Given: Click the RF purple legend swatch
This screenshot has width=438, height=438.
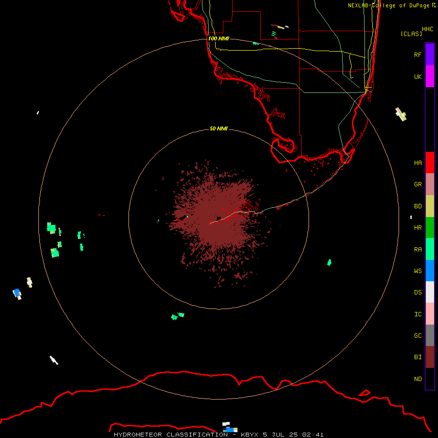Looking at the screenshot, I should pyautogui.click(x=430, y=55).
